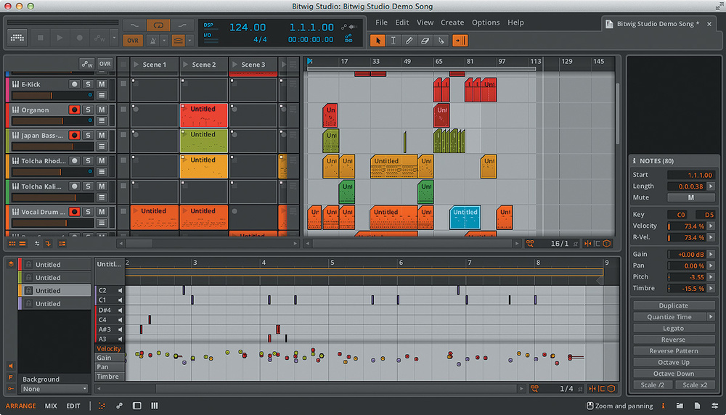Mute the Tolcha Kali track
726x415 pixels.
click(102, 186)
